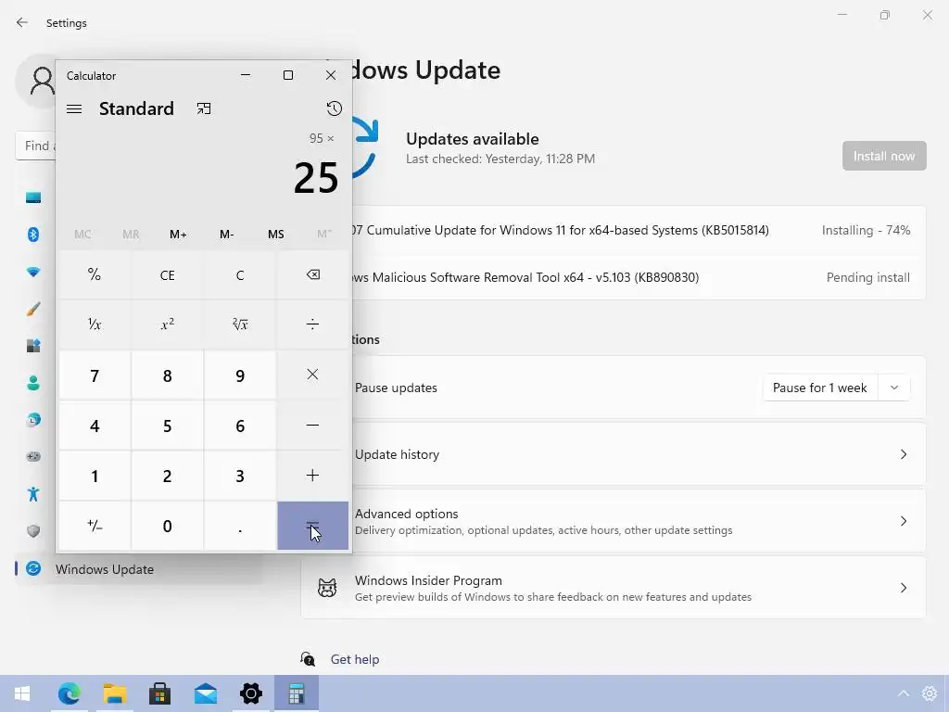Click digit 2 on Calculator
The width and height of the screenshot is (949, 712).
(x=167, y=476)
